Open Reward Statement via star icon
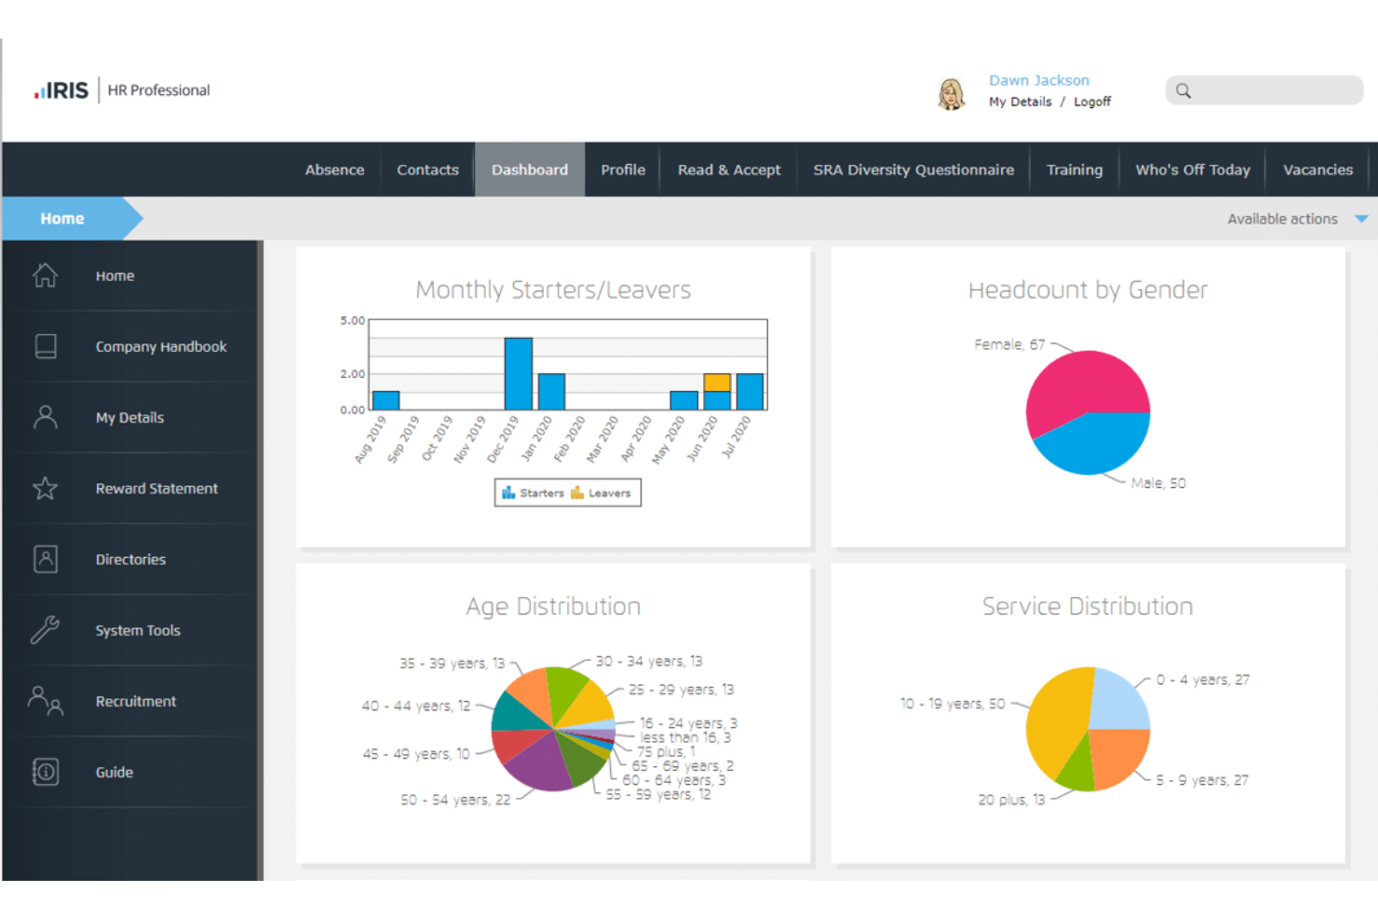 coord(45,488)
